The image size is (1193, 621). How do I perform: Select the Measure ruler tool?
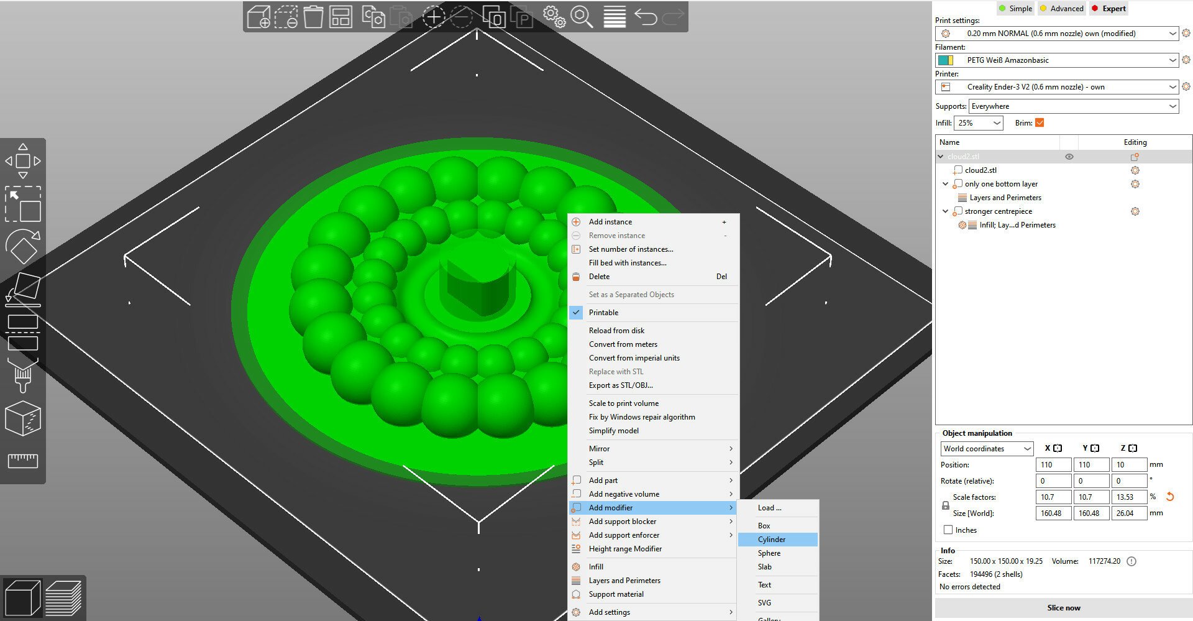(23, 461)
